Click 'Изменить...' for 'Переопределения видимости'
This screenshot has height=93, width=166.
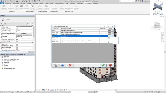pyautogui.click(x=24, y=33)
